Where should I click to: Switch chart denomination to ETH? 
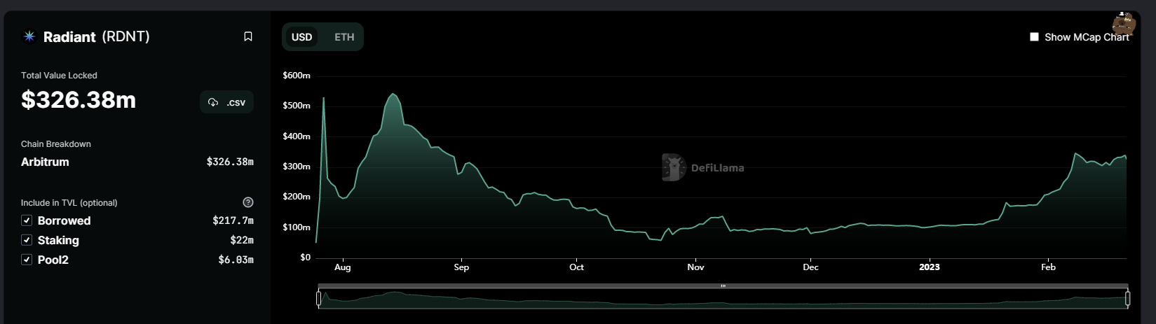(x=344, y=37)
